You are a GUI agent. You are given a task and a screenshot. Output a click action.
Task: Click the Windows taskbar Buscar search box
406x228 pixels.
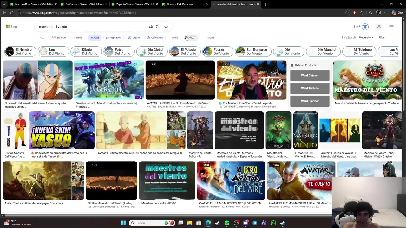152,223
